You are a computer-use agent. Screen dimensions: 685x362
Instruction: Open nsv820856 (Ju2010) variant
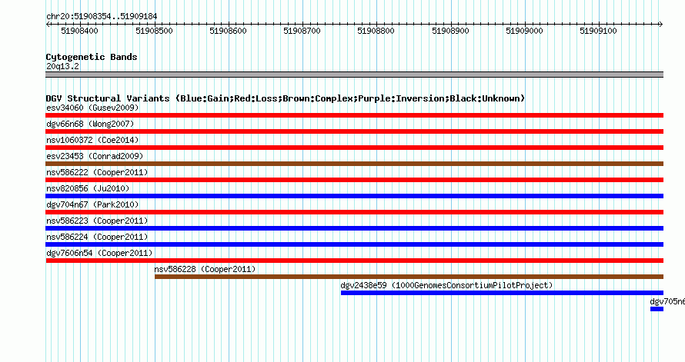[x=88, y=188]
